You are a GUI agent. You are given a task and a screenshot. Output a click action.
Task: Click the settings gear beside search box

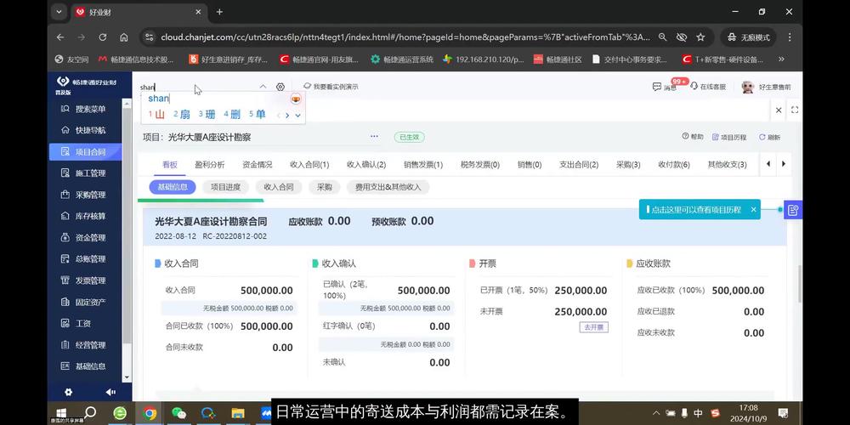[x=280, y=87]
